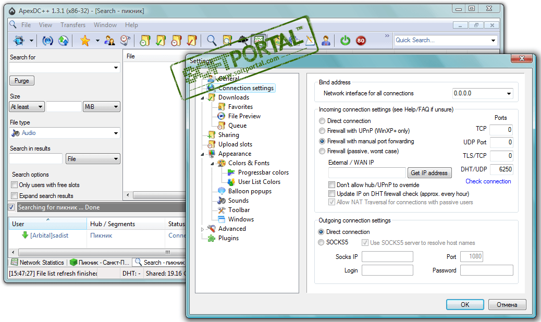This screenshot has width=541, height=322.
Task: Open Upload Queue red folder-clock icon
Action: click(176, 41)
